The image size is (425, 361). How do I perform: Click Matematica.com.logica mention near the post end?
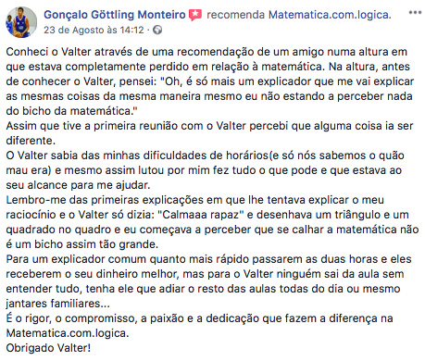(68, 333)
